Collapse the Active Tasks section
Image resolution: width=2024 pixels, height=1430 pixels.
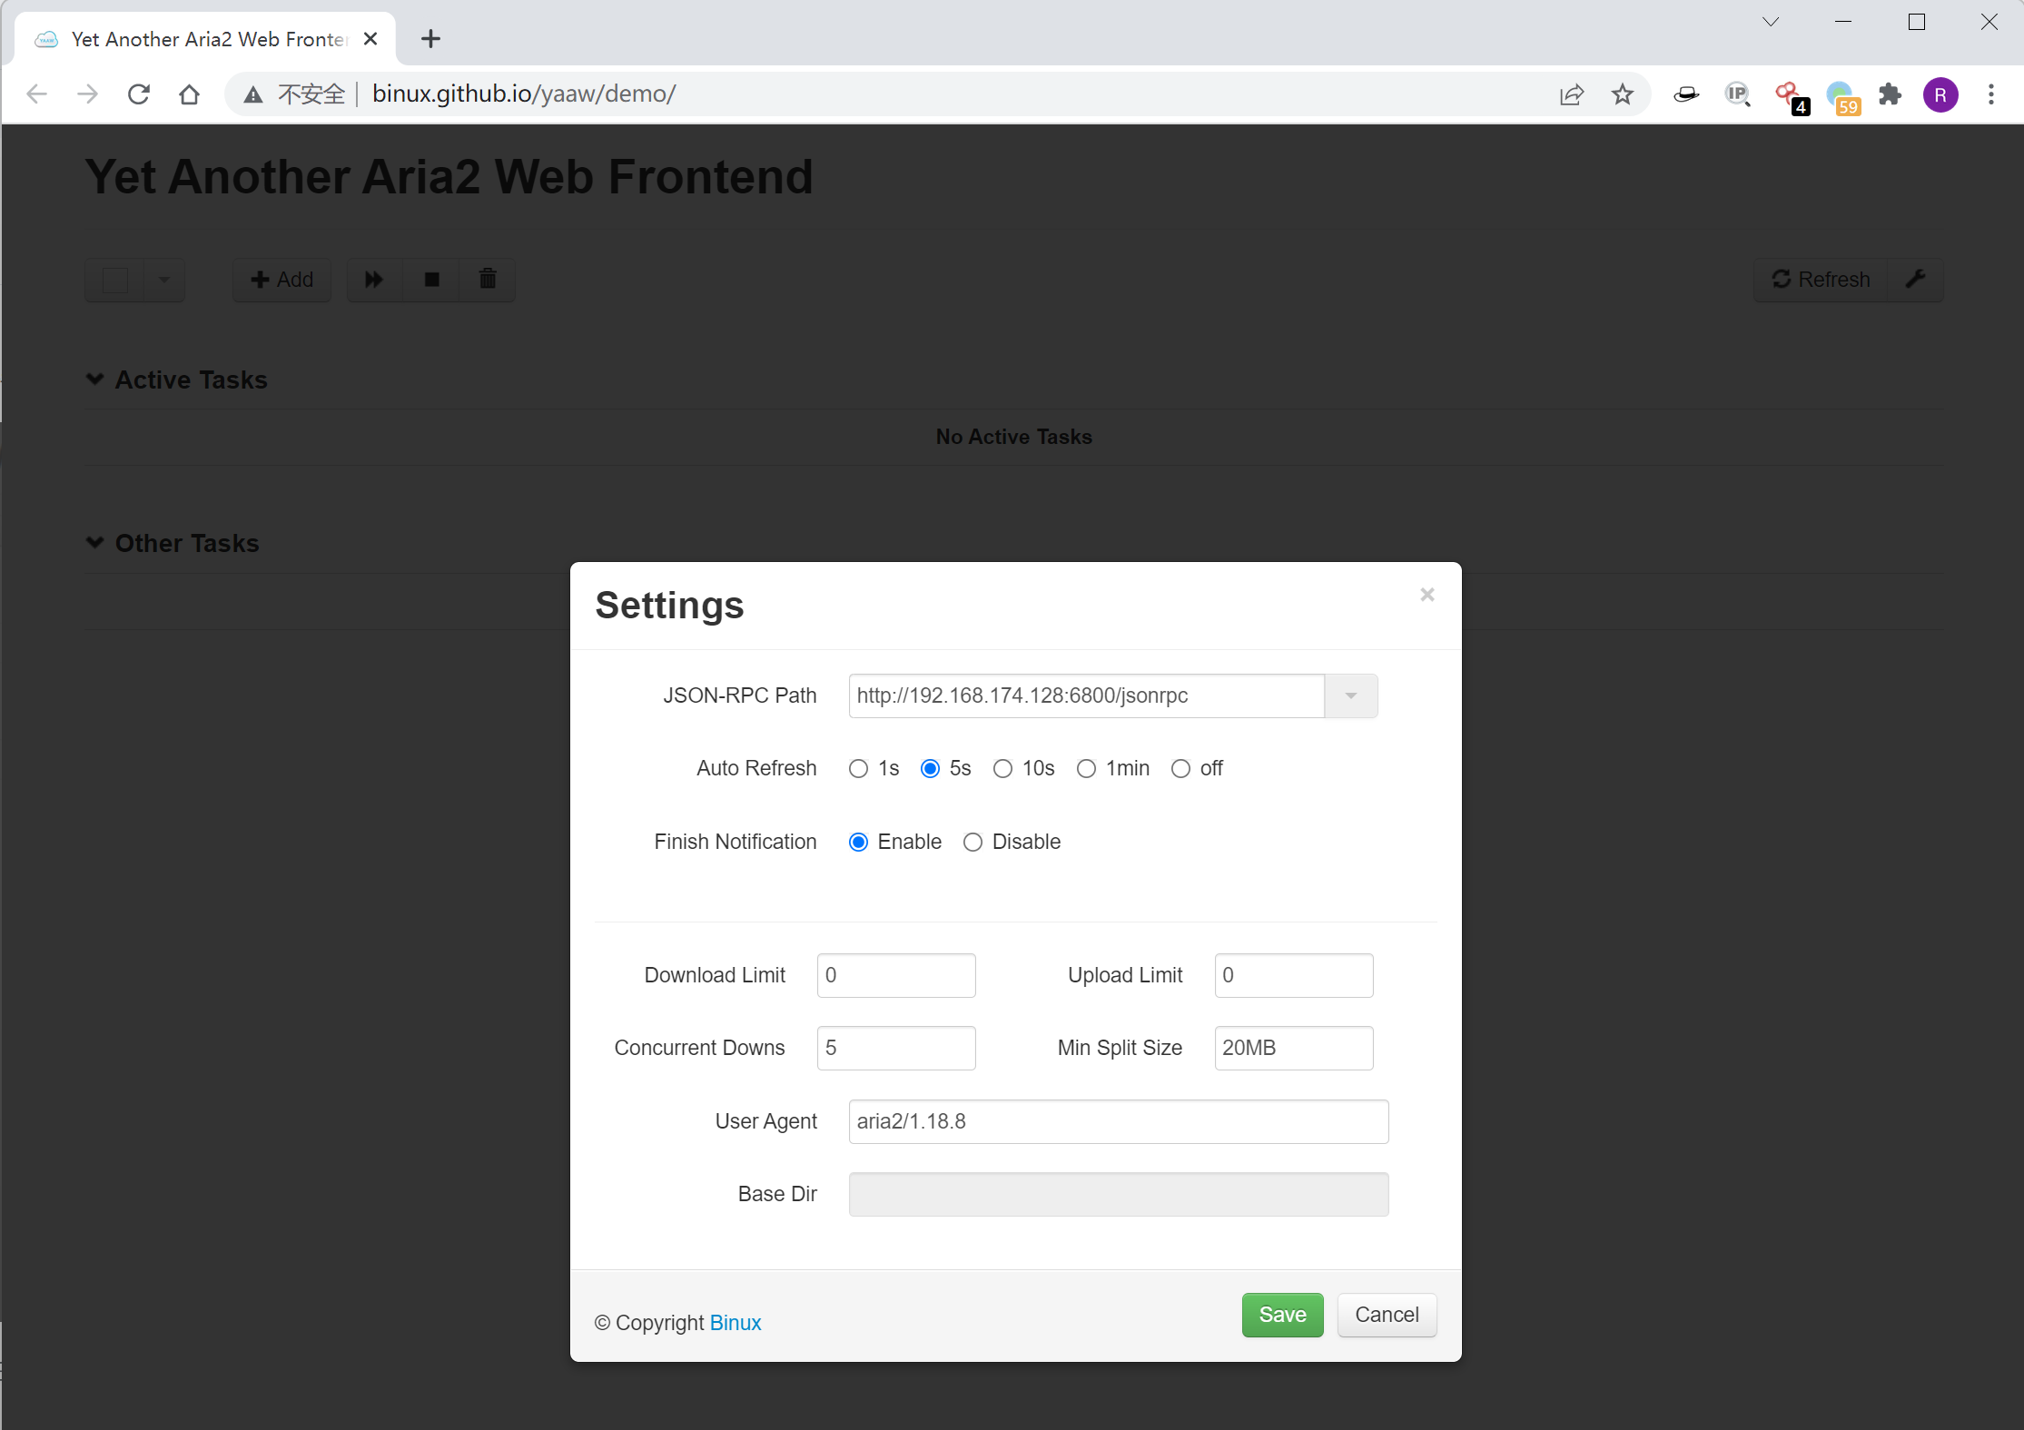(x=95, y=380)
